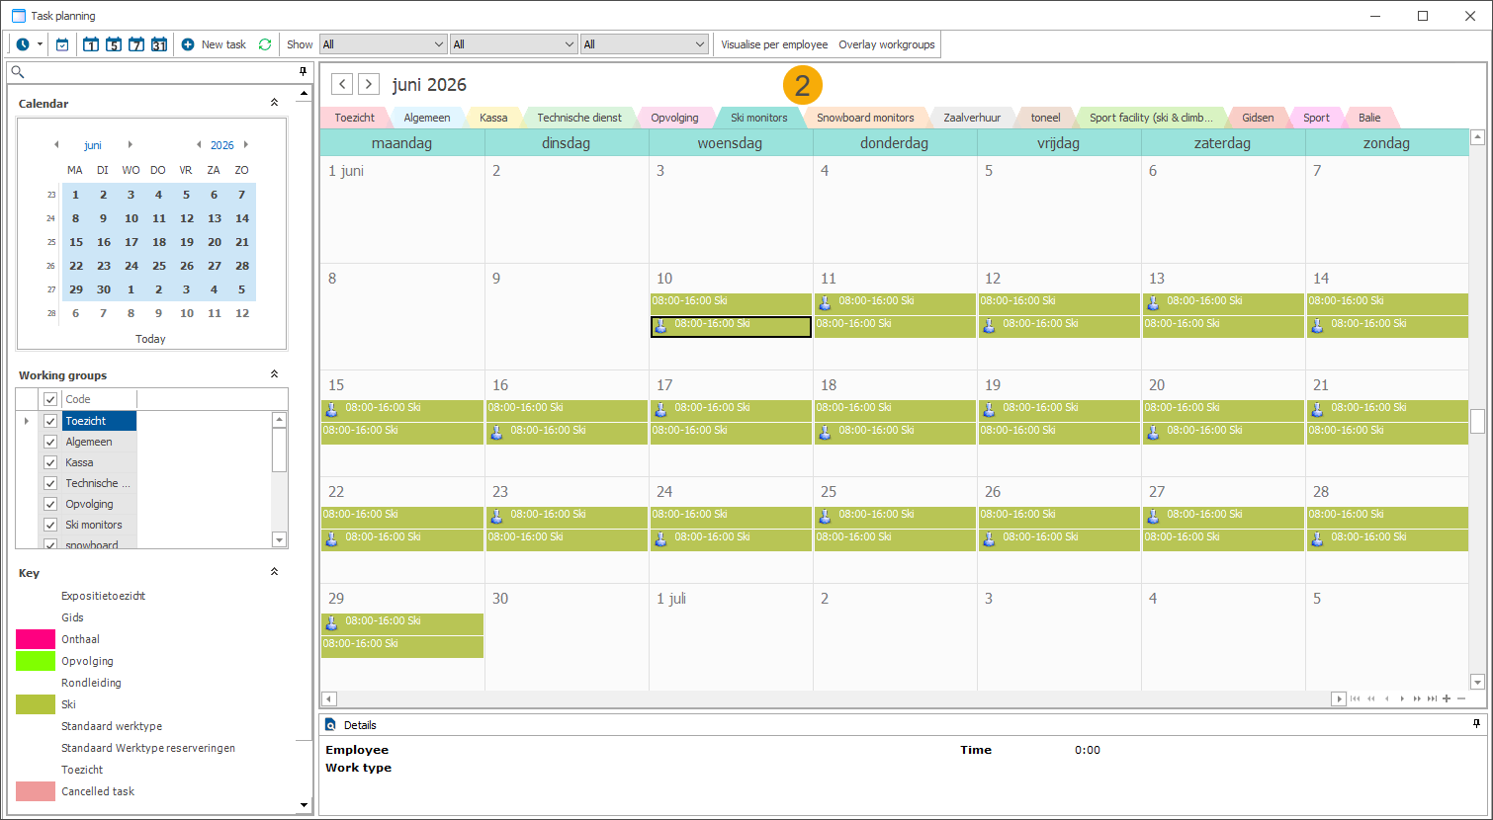Screen dimensions: 1493x820
Task: Collapse the Key legend section
Action: point(274,572)
